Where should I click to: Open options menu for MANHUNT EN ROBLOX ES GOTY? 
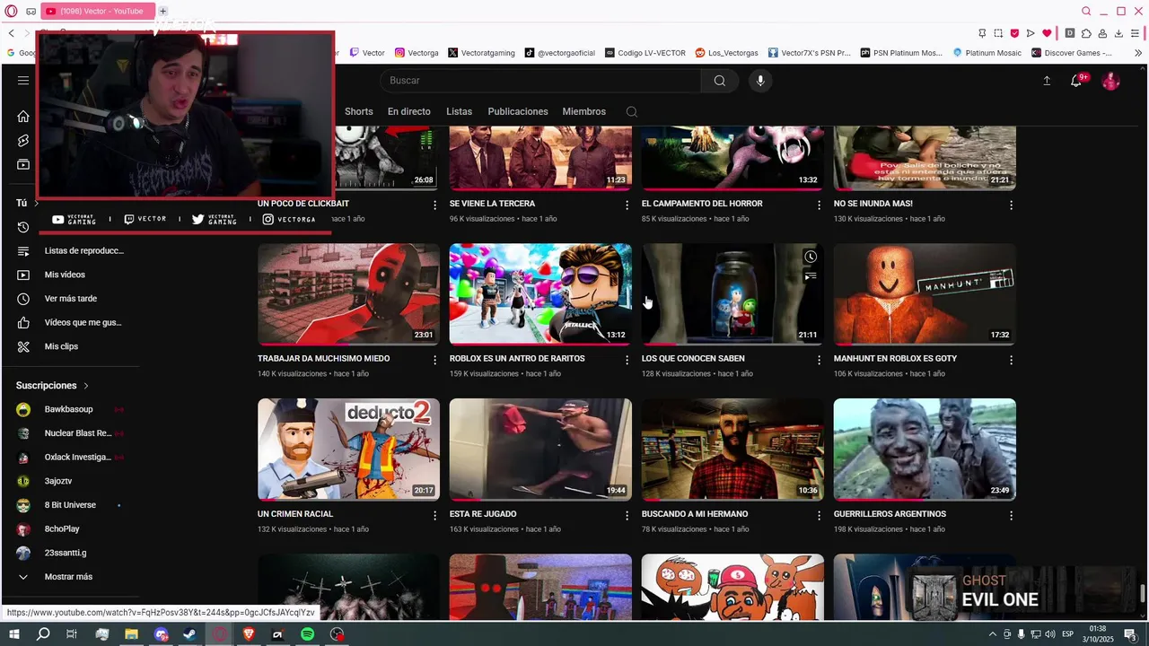coord(1011,360)
